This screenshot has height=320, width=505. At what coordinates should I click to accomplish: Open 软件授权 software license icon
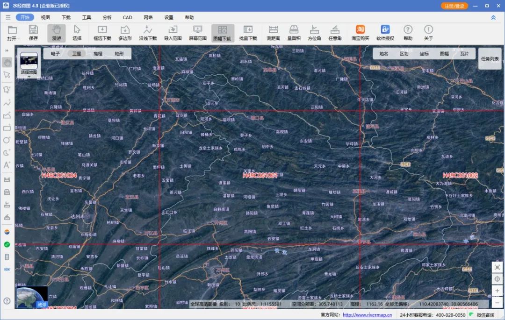(385, 29)
